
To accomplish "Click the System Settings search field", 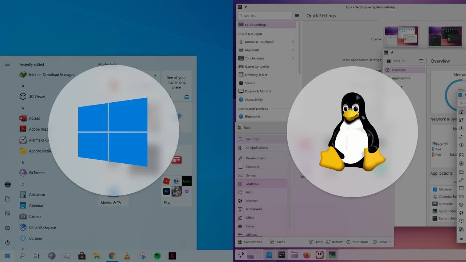I will tap(265, 16).
